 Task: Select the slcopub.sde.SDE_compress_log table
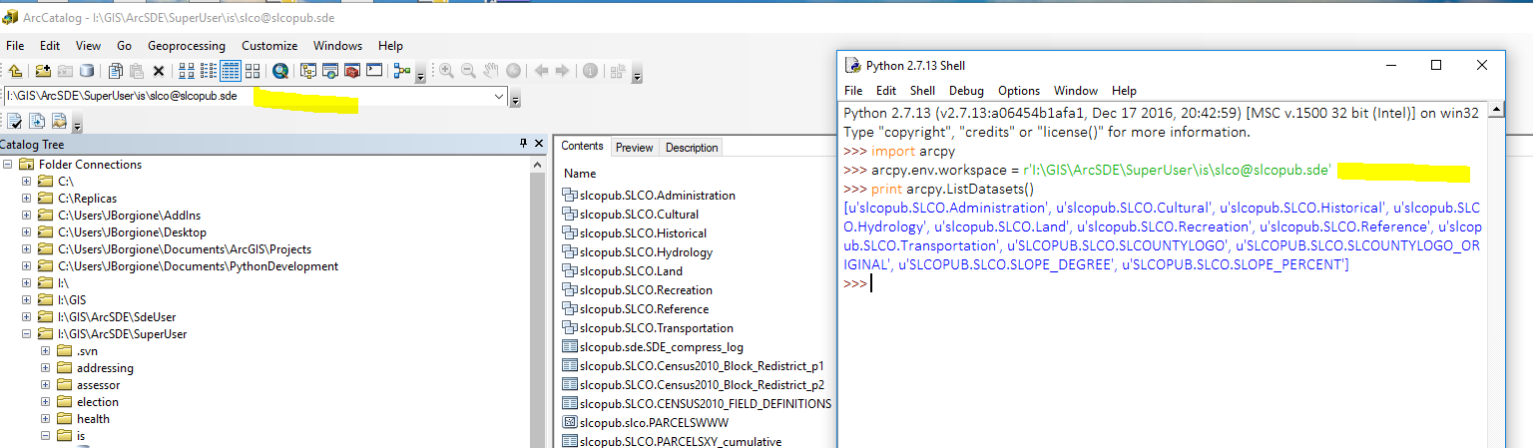click(x=653, y=347)
